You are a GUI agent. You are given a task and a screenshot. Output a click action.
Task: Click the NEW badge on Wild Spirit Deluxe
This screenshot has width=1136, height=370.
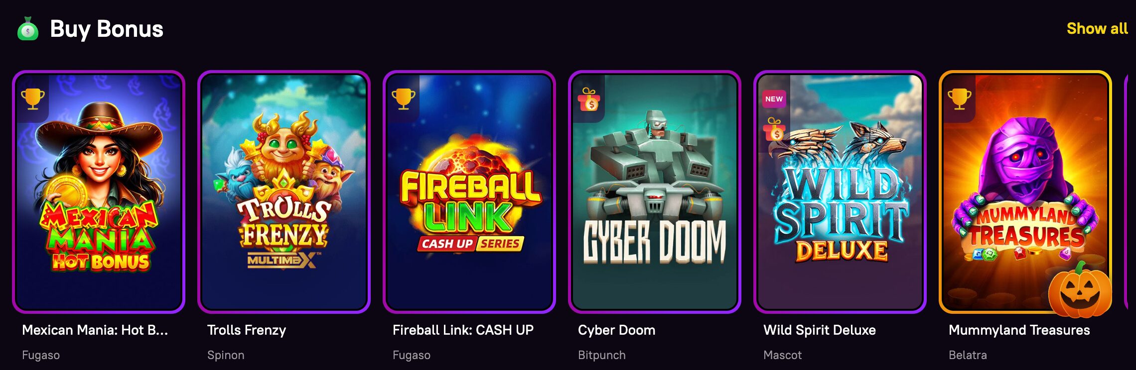(x=774, y=99)
